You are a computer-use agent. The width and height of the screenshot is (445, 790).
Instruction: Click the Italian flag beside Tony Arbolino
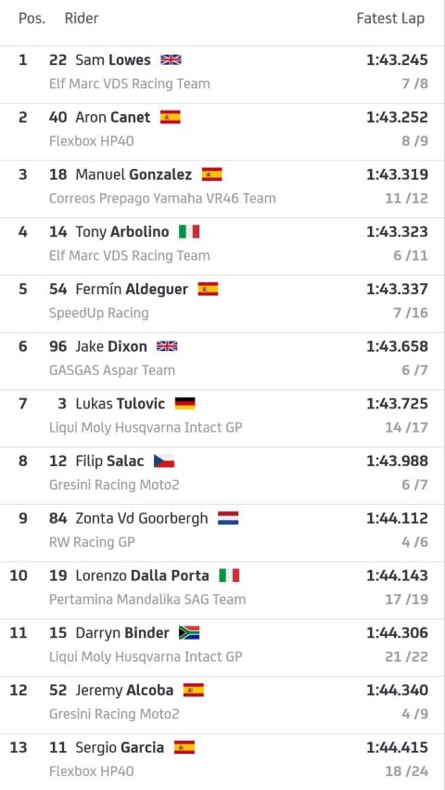pyautogui.click(x=189, y=232)
